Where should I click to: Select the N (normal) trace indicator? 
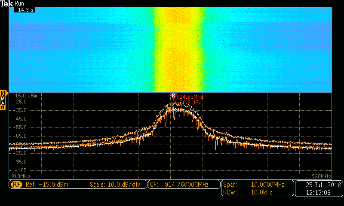click(3, 108)
